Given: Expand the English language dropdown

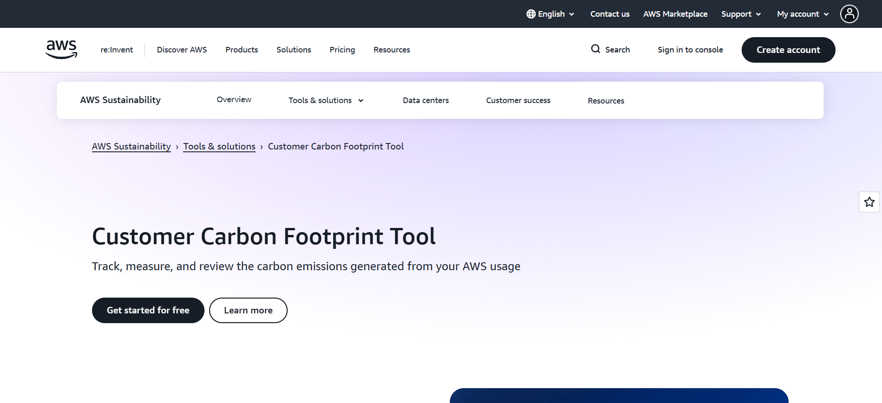Looking at the screenshot, I should coord(551,14).
